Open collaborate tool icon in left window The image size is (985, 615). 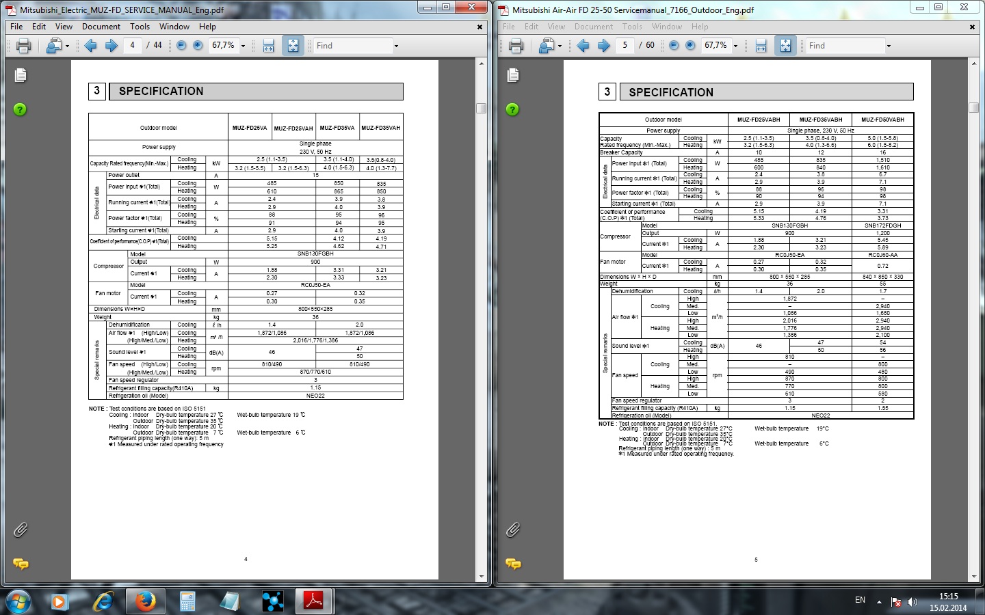point(53,46)
